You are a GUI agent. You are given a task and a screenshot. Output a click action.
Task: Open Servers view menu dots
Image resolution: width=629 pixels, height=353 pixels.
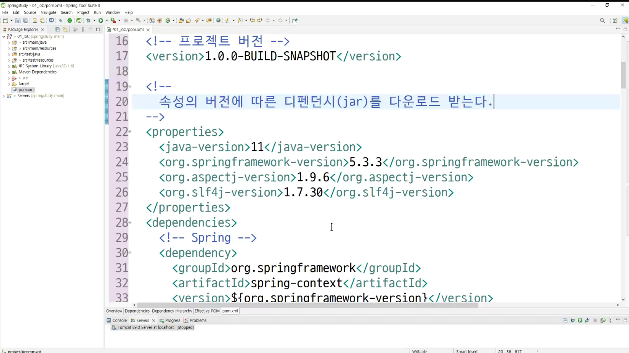click(610, 320)
